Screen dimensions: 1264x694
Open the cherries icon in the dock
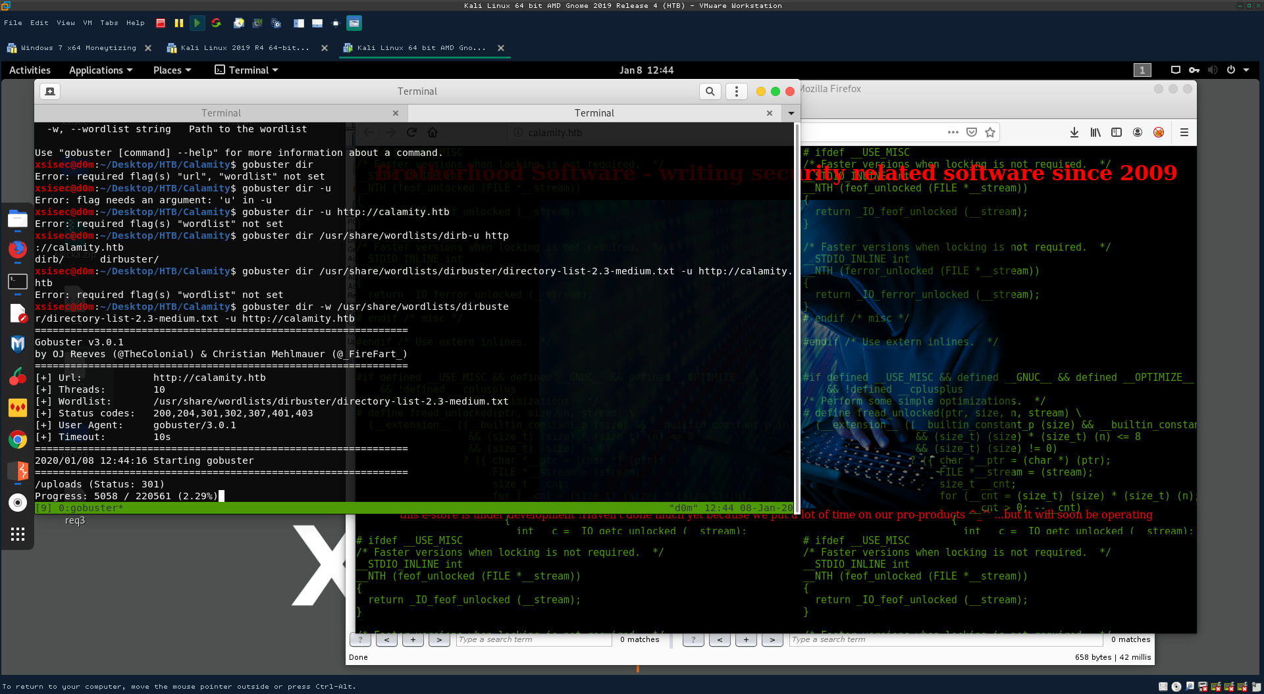click(18, 376)
